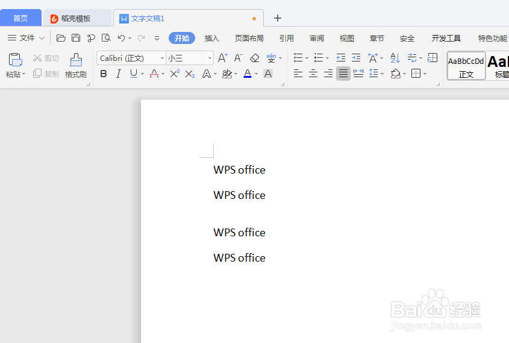The width and height of the screenshot is (509, 343).
Task: Switch to the 稻壳模板 tab
Action: point(77,19)
